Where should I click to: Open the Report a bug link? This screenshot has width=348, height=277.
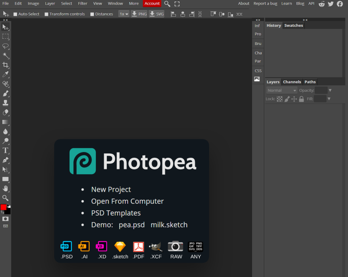265,3
